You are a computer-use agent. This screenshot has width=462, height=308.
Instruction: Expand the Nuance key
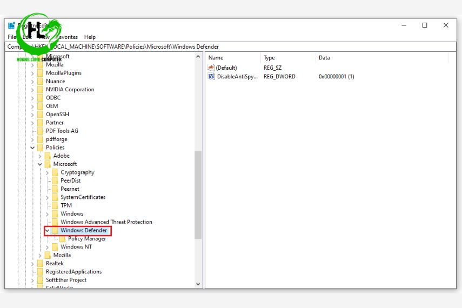[x=33, y=82]
